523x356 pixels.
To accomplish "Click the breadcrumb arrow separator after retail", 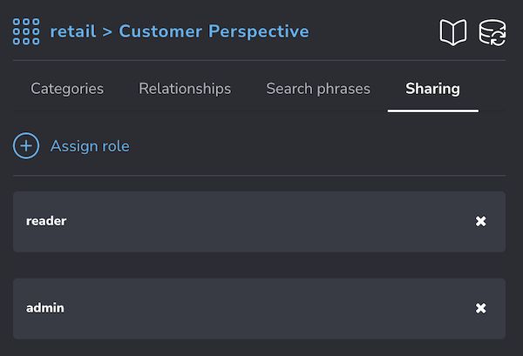I will click(107, 32).
